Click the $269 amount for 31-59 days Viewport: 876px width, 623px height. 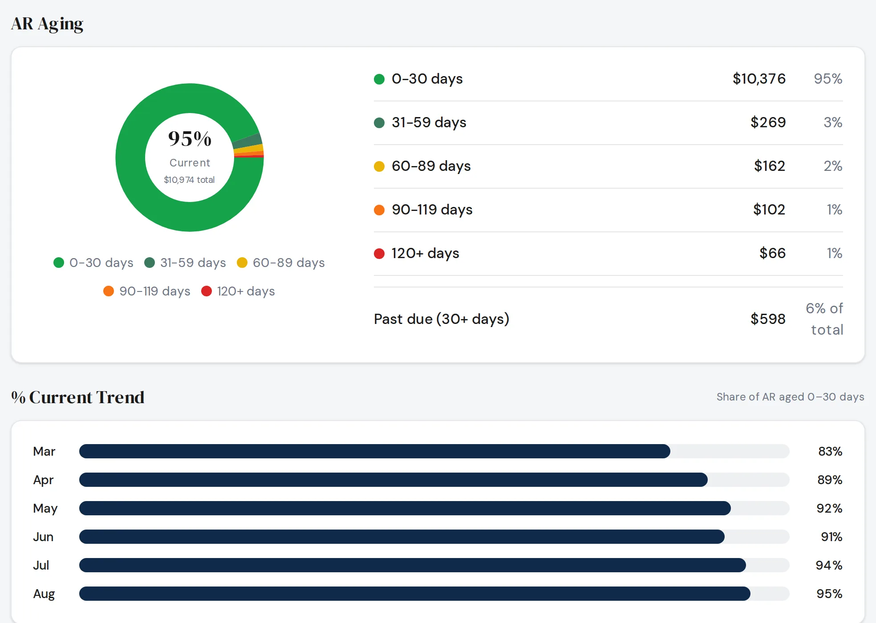click(x=768, y=122)
